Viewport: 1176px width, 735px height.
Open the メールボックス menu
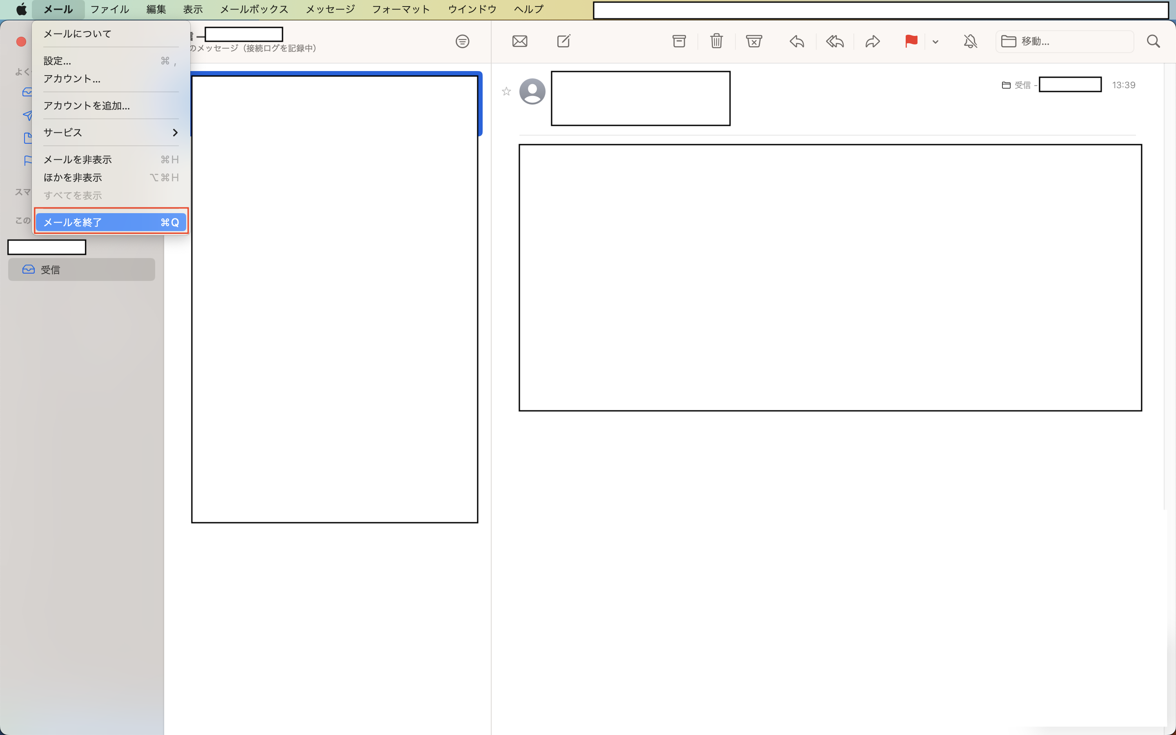(x=254, y=9)
